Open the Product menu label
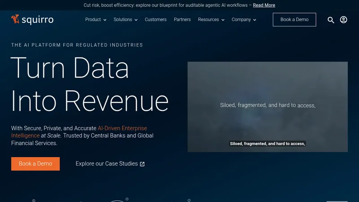Viewport: 359px width, 202px height. 93,19
